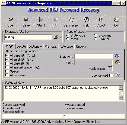Quit the application via toolbar
This screenshot has width=127, height=125.
click(x=116, y=19)
